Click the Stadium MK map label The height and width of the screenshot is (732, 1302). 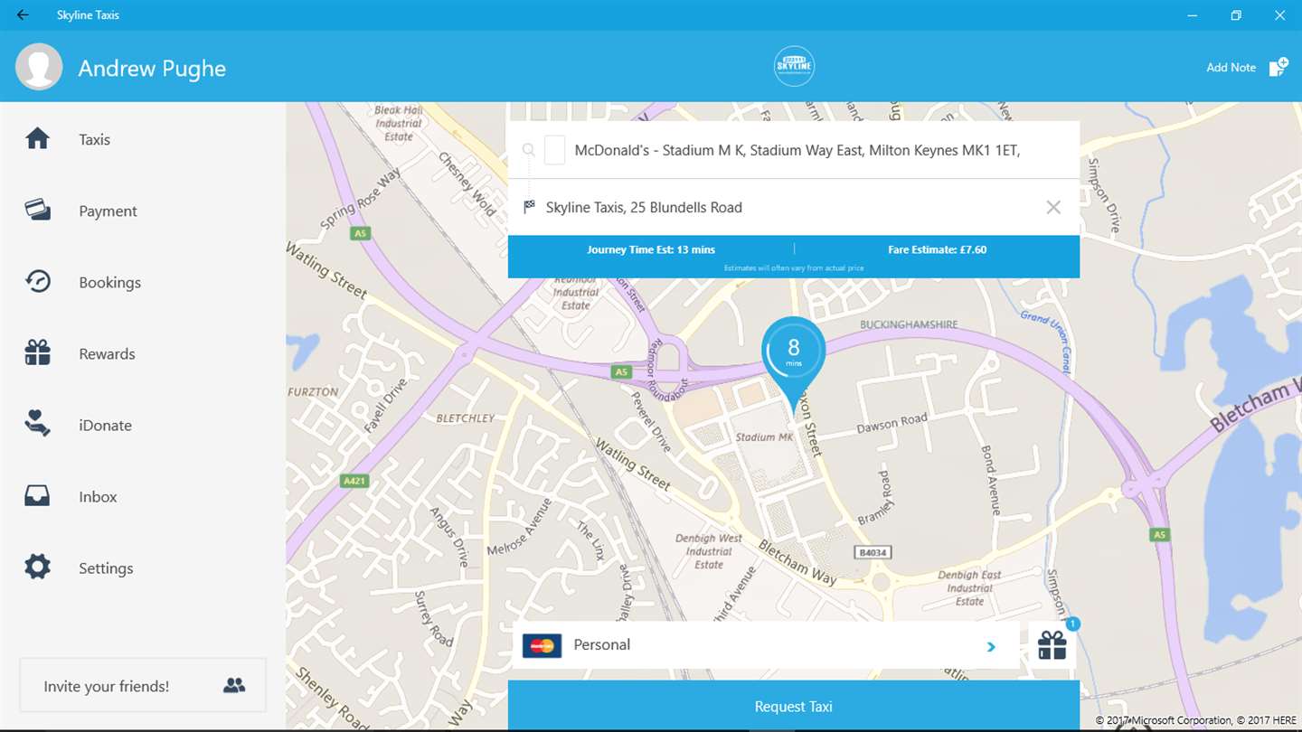click(x=764, y=436)
